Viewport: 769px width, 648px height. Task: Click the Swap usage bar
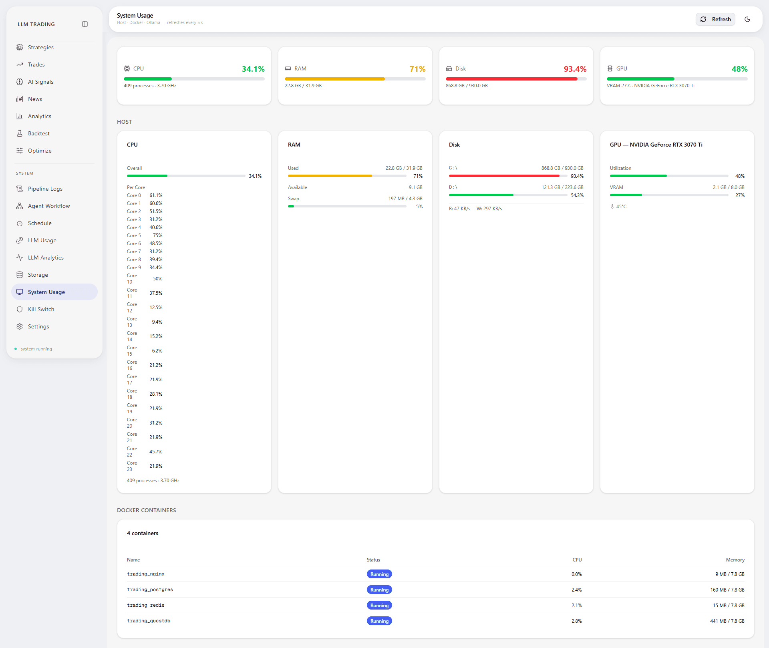tap(347, 206)
